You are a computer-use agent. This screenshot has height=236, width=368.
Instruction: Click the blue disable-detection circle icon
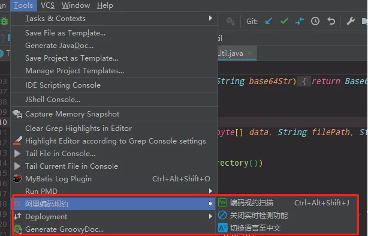(x=222, y=215)
